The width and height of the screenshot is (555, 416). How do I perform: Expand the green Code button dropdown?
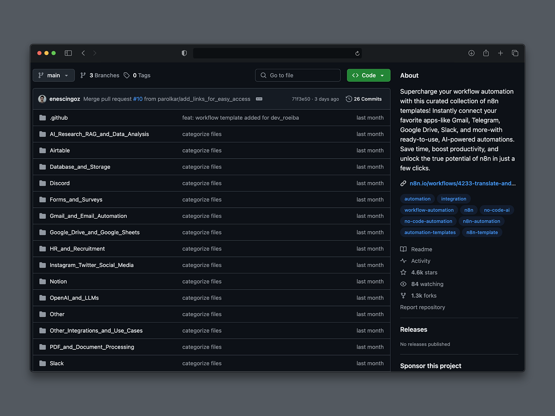pos(382,75)
